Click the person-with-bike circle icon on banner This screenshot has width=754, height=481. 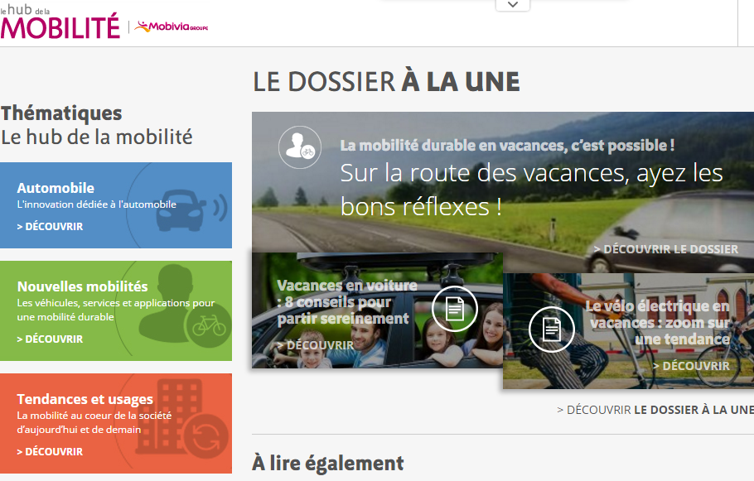[300, 147]
